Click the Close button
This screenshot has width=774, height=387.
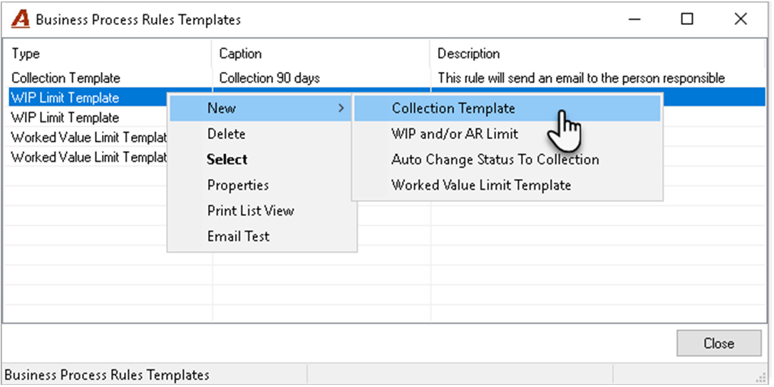[x=718, y=343]
